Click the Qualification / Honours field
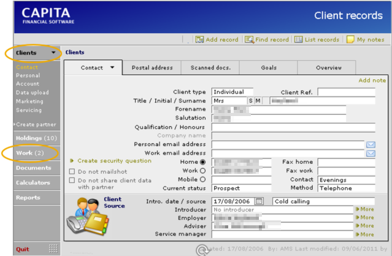392x256 pixels. point(293,127)
